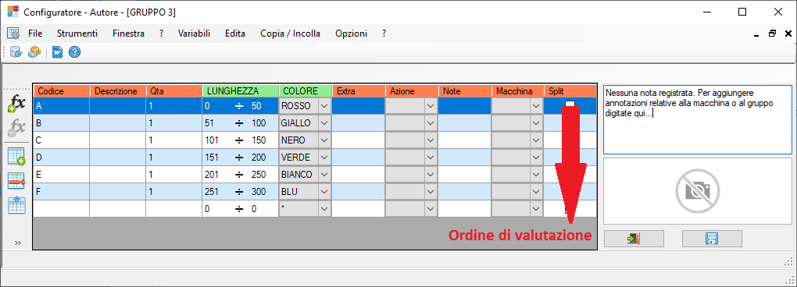Click the Azione column header
This screenshot has height=287, width=797.
(412, 91)
